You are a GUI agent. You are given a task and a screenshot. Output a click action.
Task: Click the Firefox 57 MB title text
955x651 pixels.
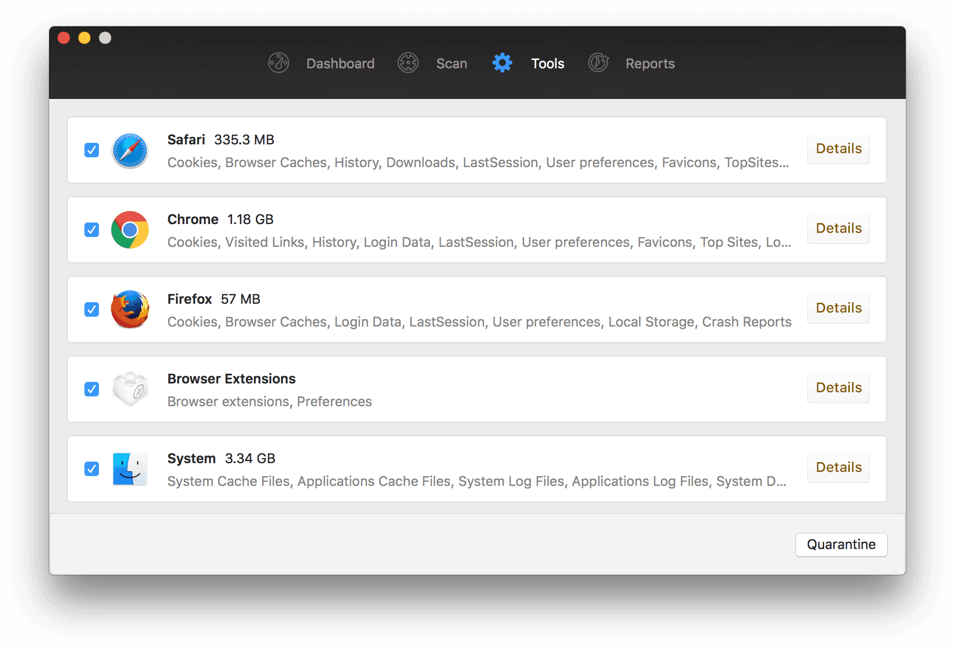pos(214,299)
